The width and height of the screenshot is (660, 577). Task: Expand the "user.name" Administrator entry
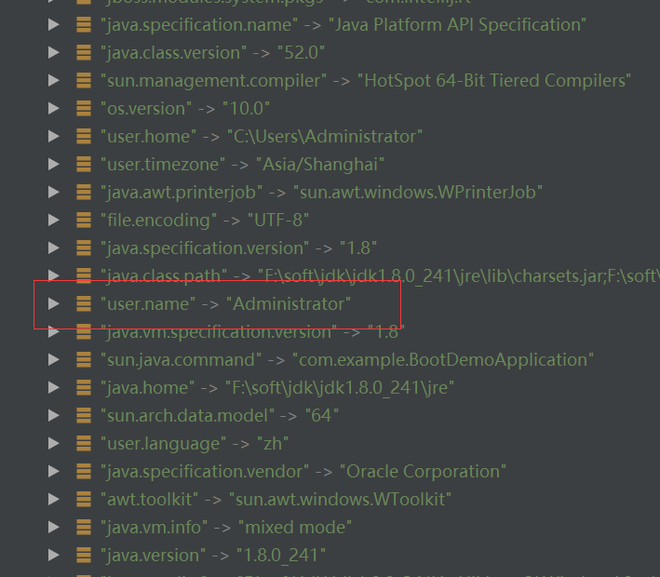[53, 303]
